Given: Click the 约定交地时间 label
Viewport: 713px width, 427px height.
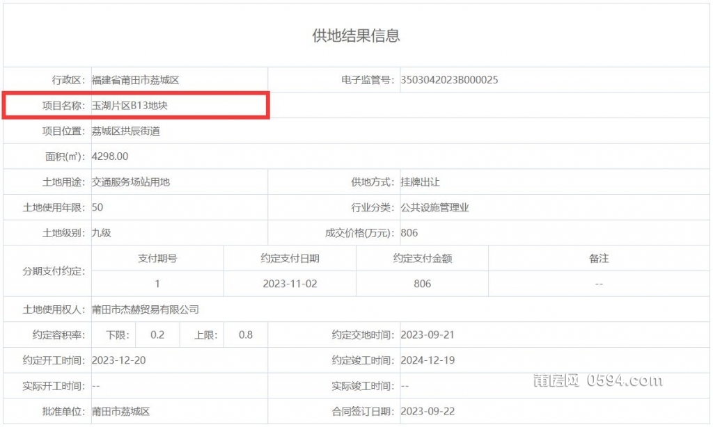Looking at the screenshot, I should click(363, 335).
